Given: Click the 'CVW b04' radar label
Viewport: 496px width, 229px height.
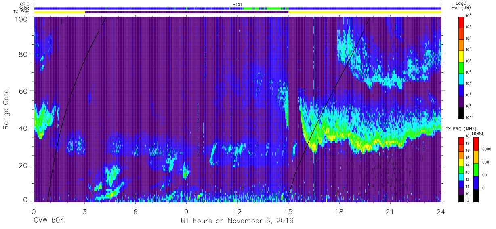Looking at the screenshot, I should pos(49,221).
